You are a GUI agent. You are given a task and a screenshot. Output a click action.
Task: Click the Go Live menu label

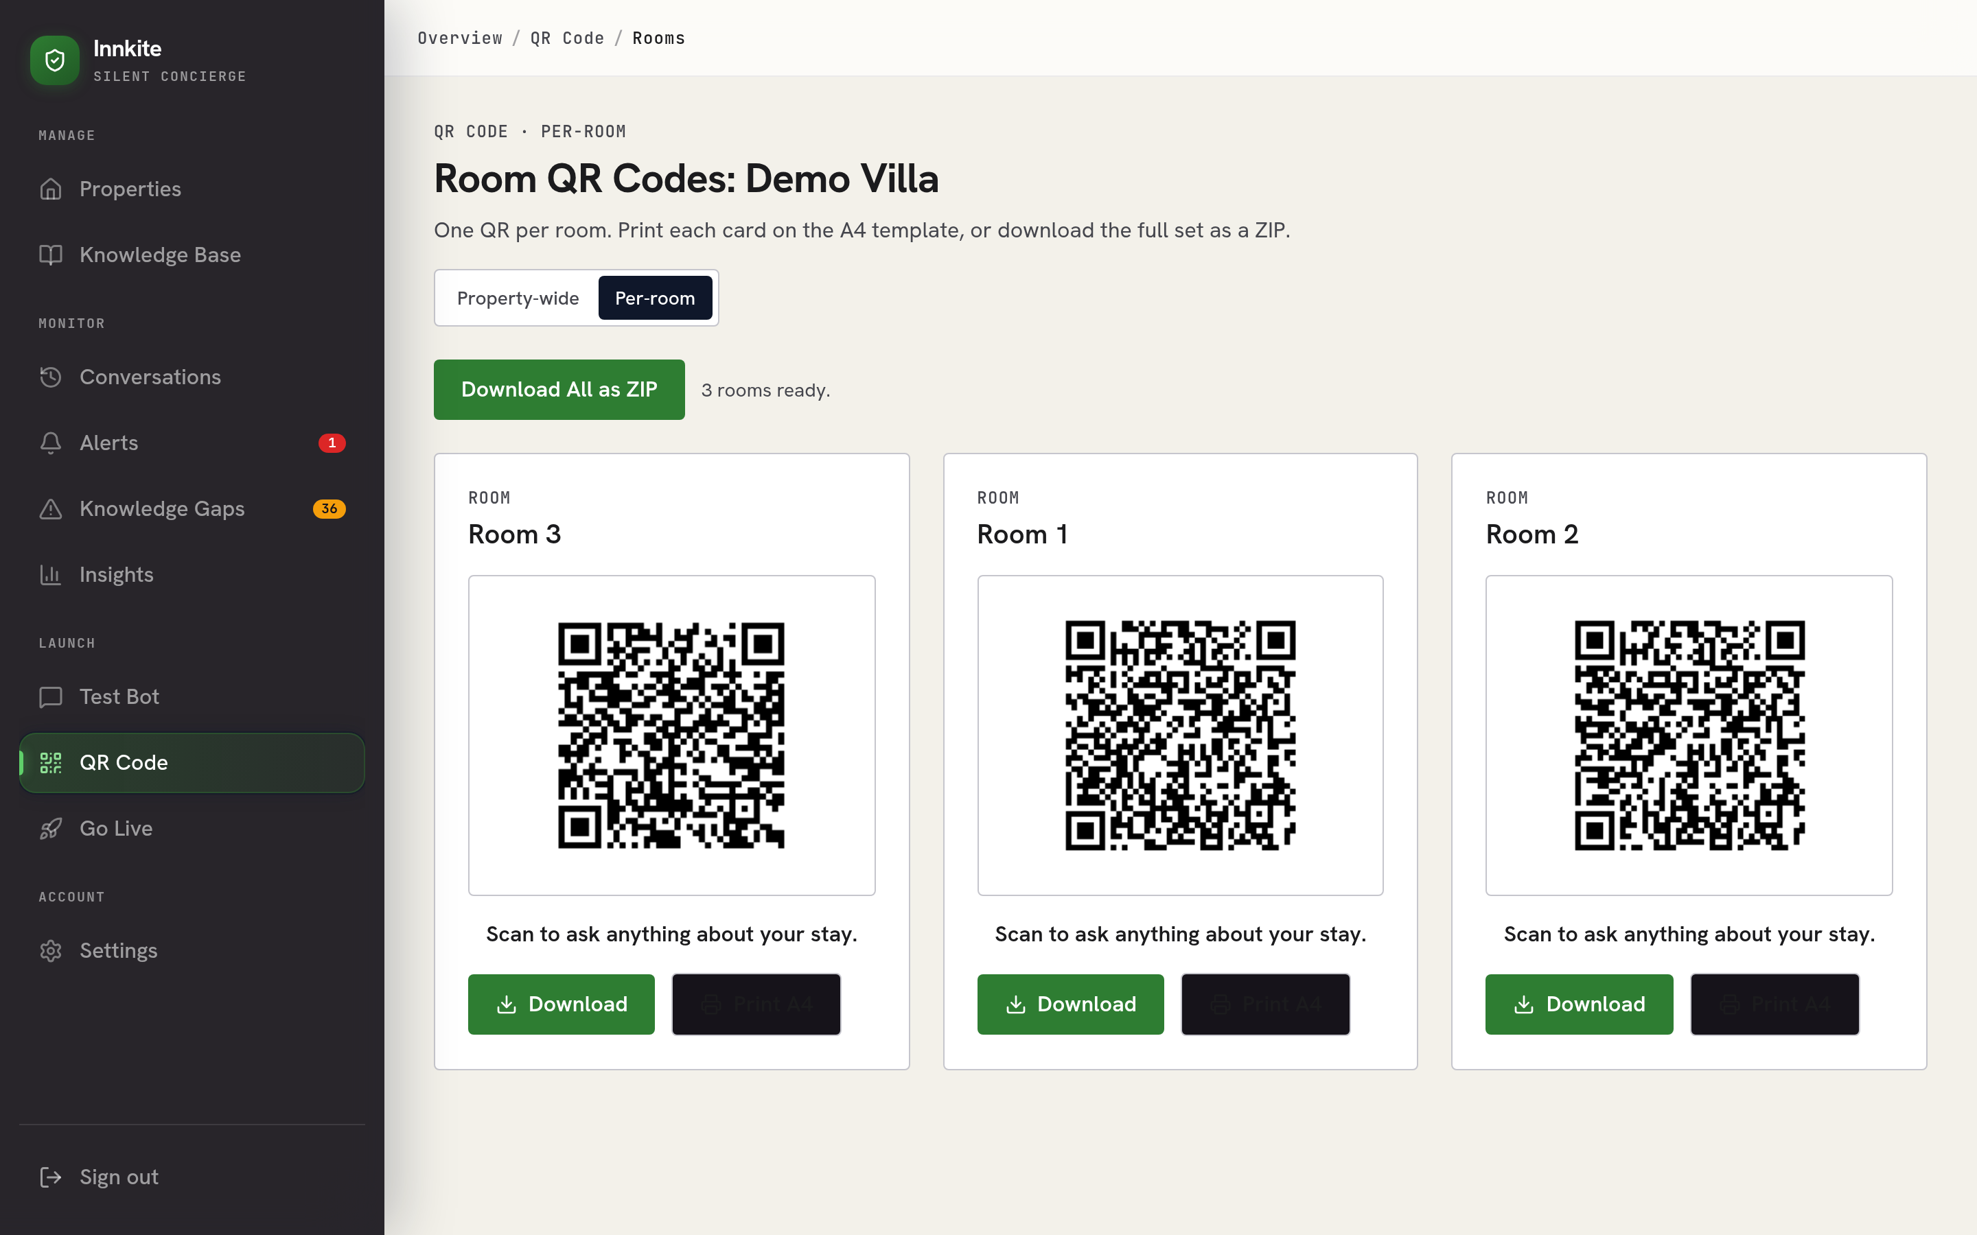click(x=116, y=828)
